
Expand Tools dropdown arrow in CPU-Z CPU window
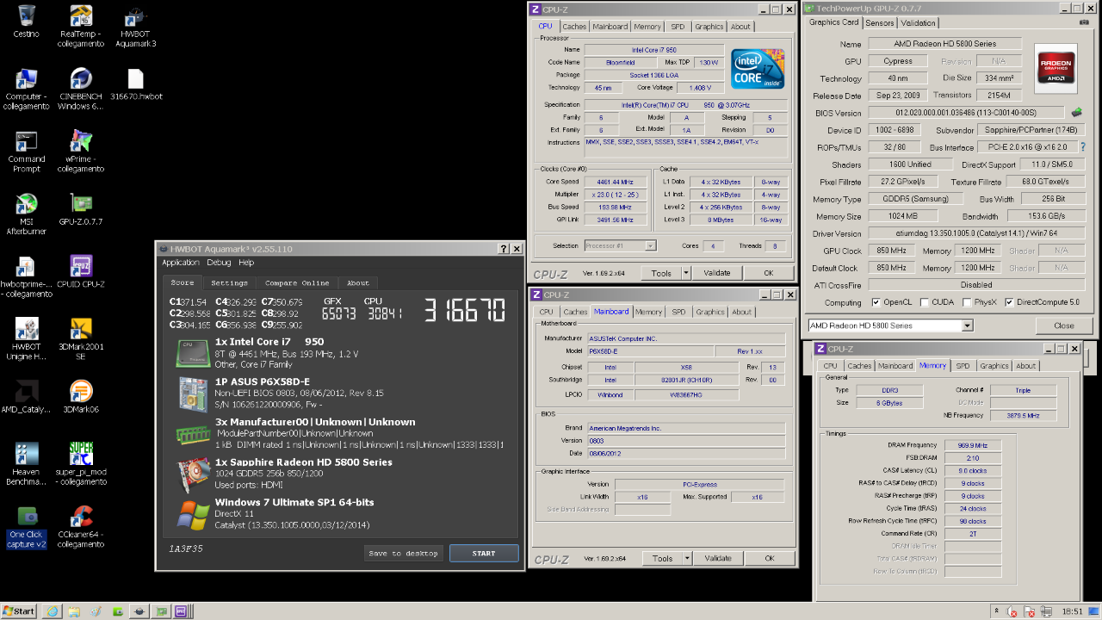685,273
